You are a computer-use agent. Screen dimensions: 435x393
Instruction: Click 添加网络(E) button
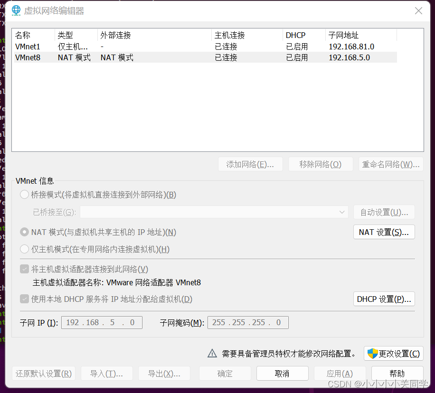pos(250,165)
